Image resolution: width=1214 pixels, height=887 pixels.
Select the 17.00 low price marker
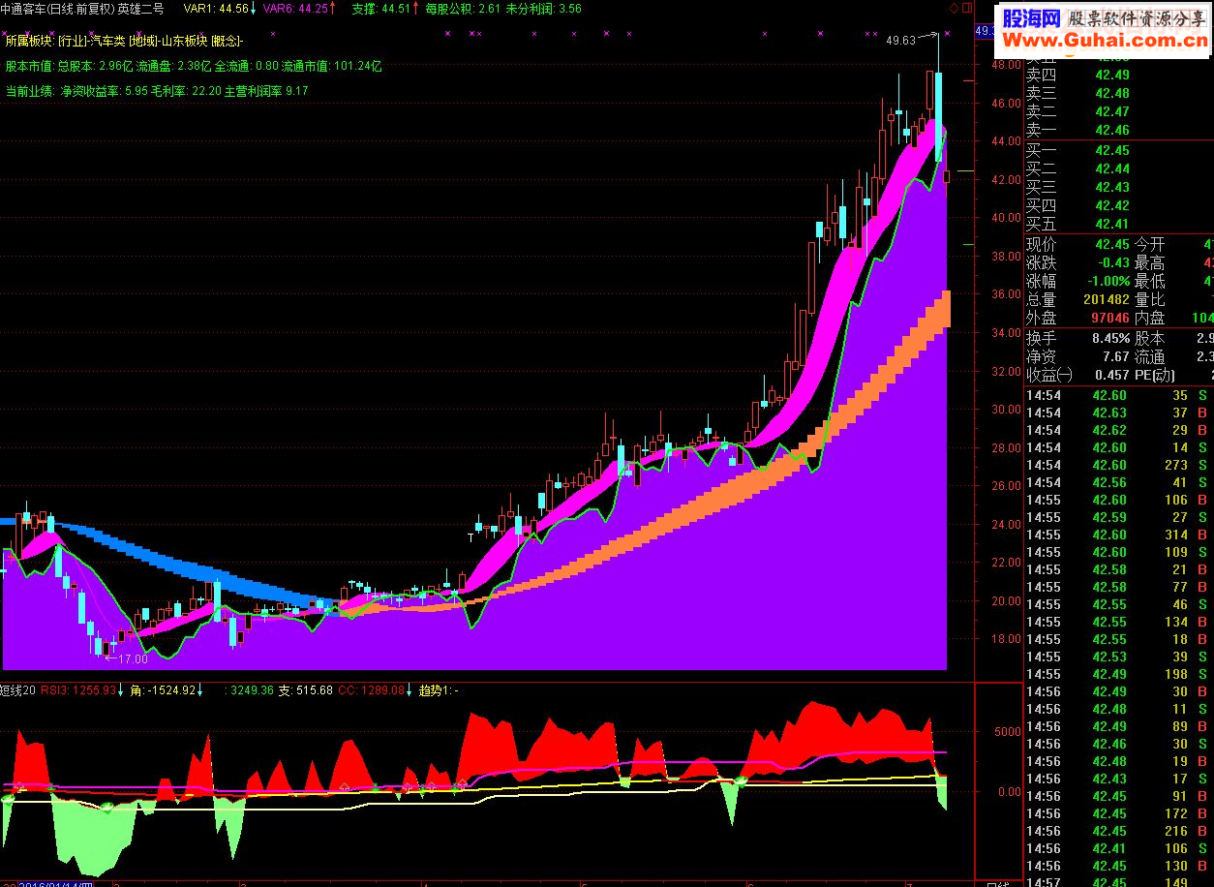[133, 659]
